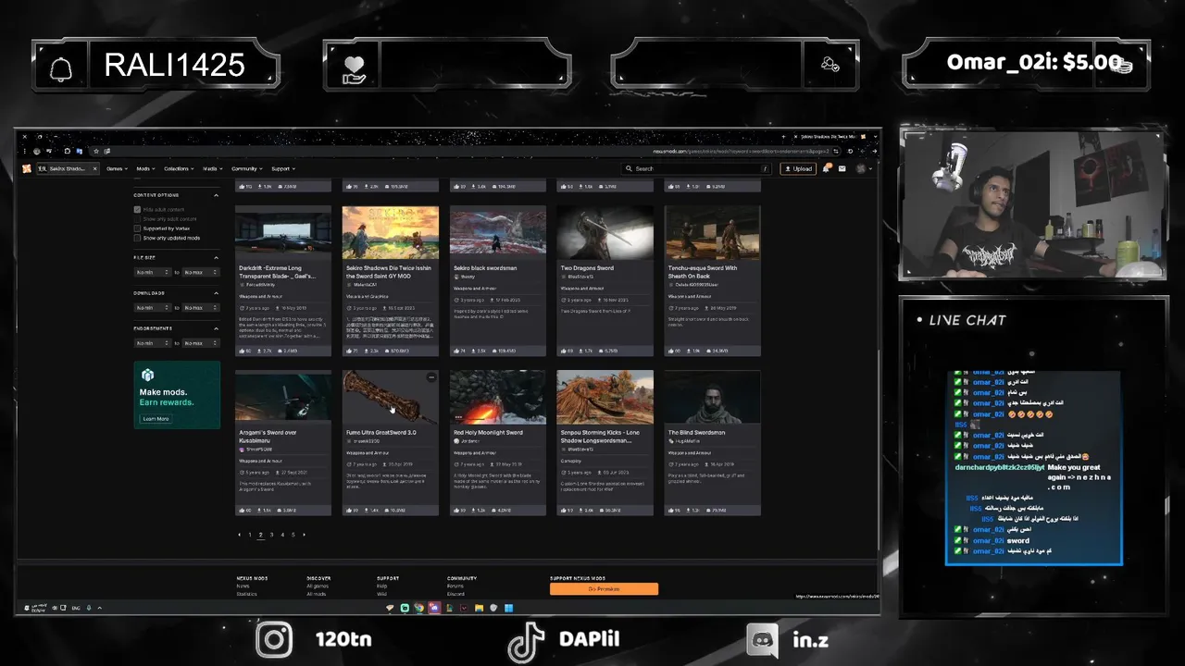Click the Go Premium button
The width and height of the screenshot is (1185, 666).
(x=604, y=588)
